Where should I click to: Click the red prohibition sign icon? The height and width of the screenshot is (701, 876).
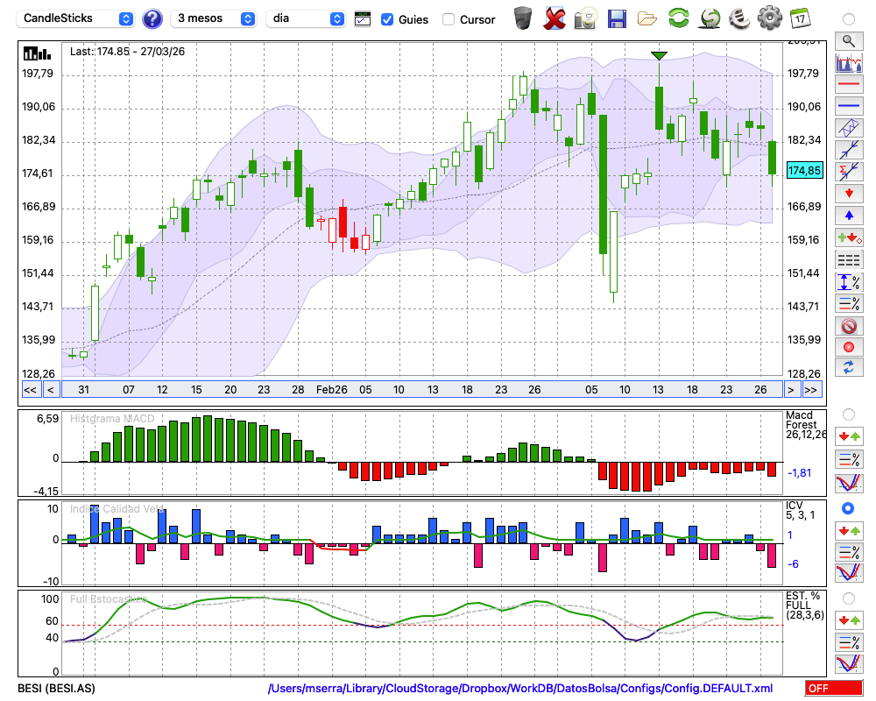coord(849,326)
